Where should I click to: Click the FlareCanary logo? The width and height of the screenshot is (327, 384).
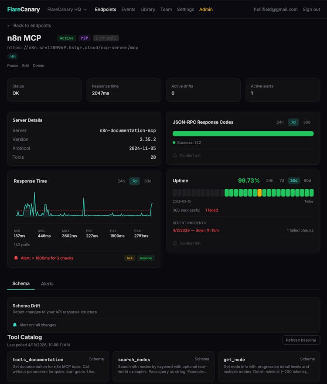[x=24, y=9]
